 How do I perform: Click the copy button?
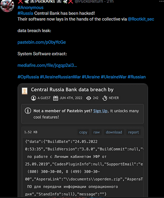click(83, 132)
